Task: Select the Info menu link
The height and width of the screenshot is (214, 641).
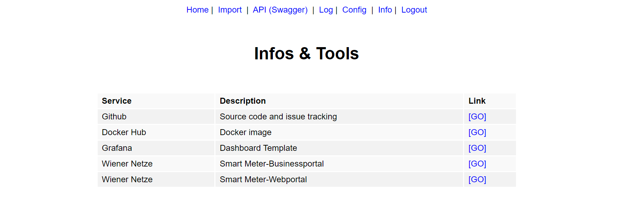Action: click(385, 10)
